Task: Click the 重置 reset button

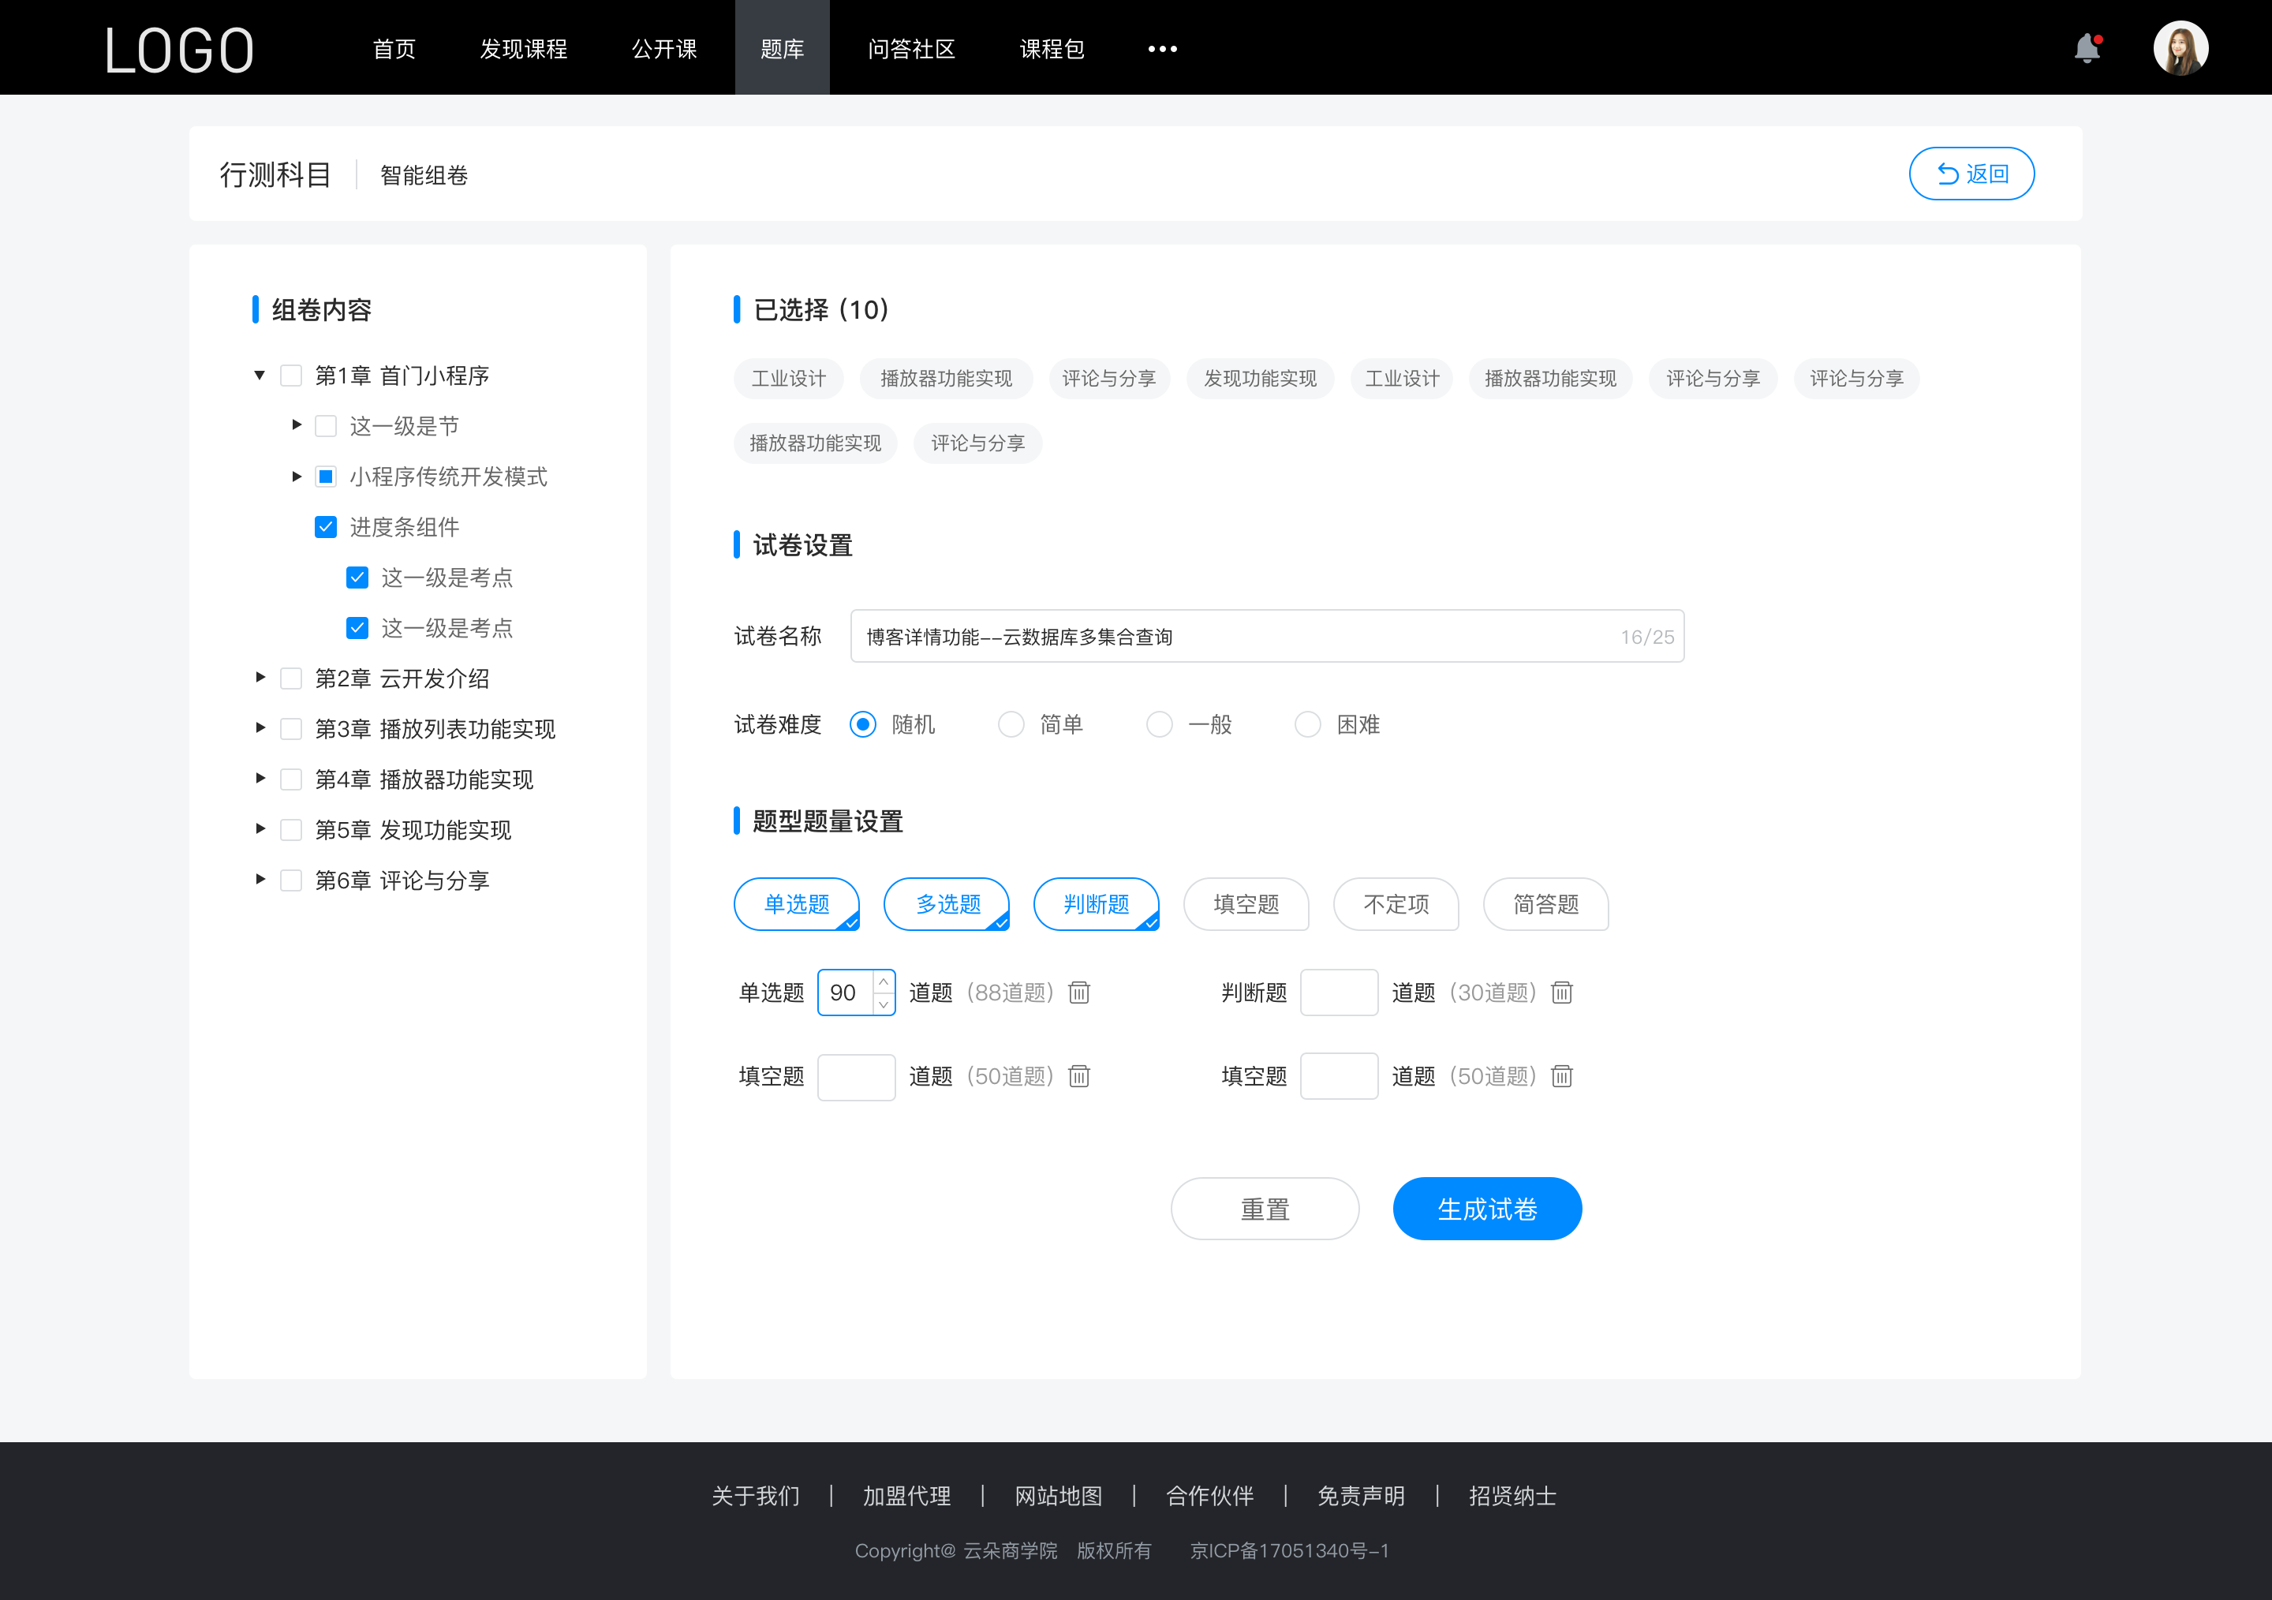Action: point(1264,1209)
